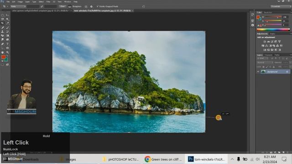The height and width of the screenshot is (164, 292).
Task: Click the Straighten button
Action: pyautogui.click(x=75, y=6)
